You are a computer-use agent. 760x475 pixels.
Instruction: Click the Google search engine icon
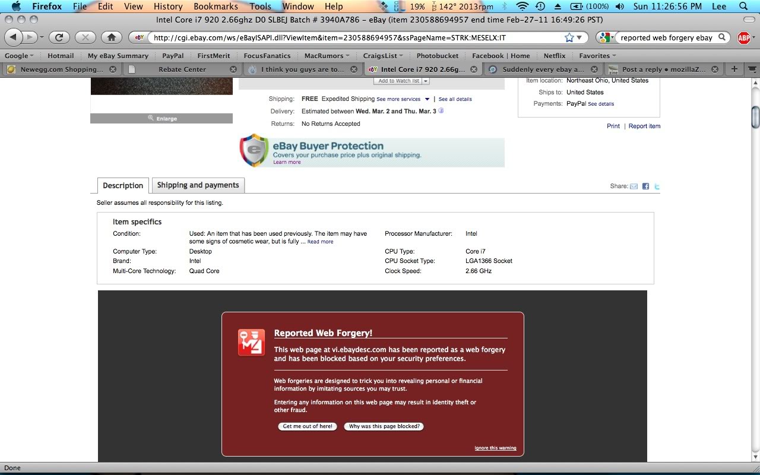click(x=604, y=37)
